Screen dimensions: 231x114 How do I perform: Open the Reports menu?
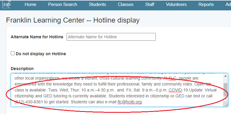pyautogui.click(x=206, y=4)
